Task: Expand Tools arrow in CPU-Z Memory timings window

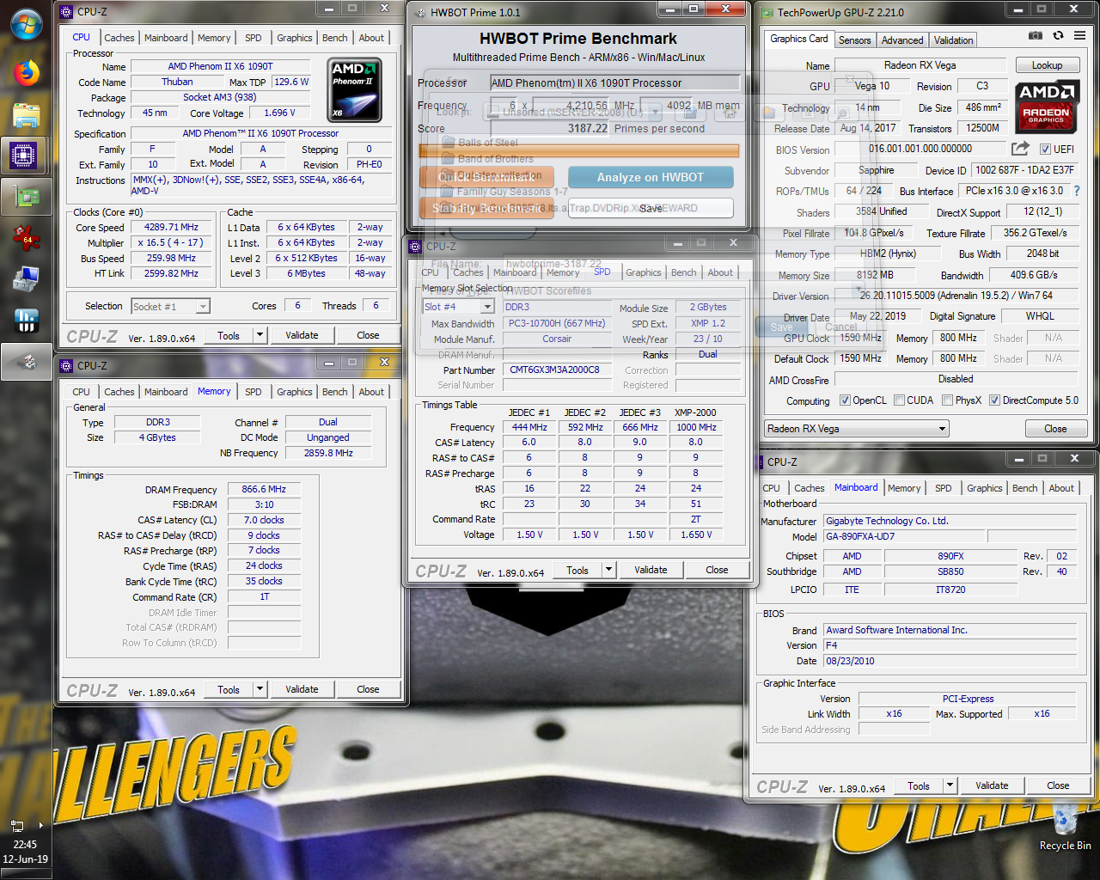Action: (260, 689)
